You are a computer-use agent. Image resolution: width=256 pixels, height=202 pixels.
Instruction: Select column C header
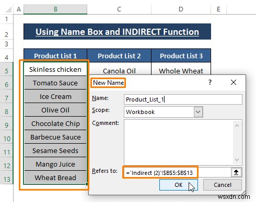click(119, 9)
